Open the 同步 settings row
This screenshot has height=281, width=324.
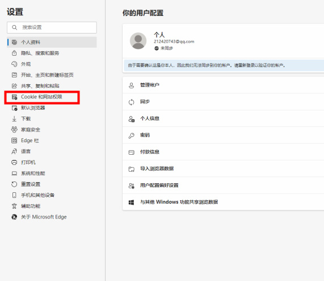click(x=223, y=102)
